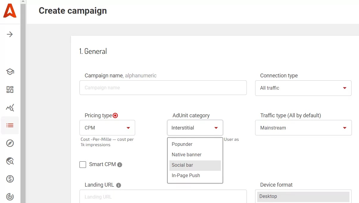Screen dimensions: 359x203
Task: Click the Smart CPM info icon
Action: pos(120,165)
